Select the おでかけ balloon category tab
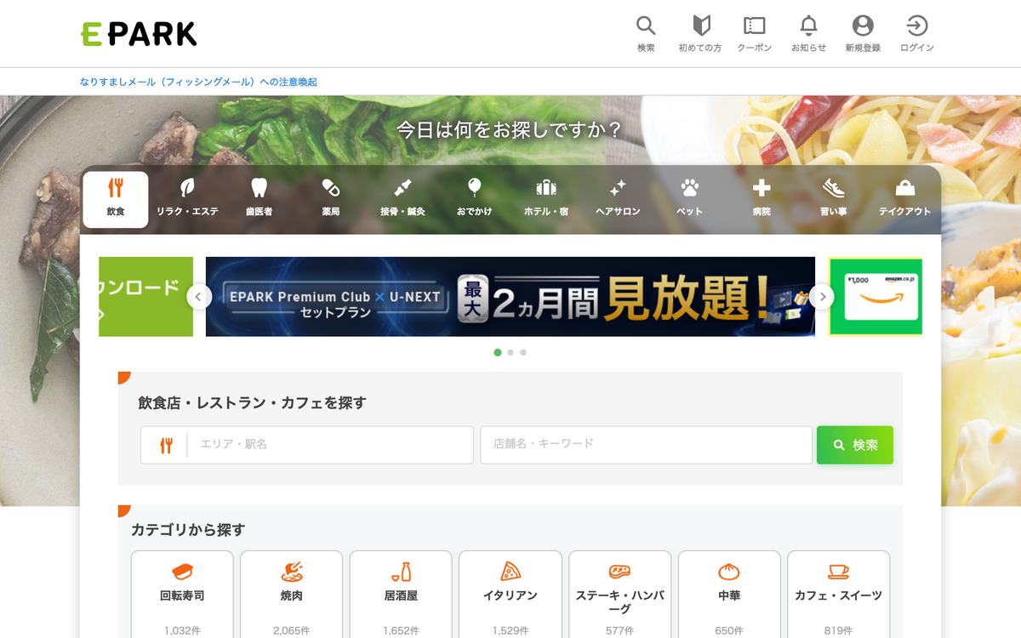Screen dimensions: 1021x638 474,199
